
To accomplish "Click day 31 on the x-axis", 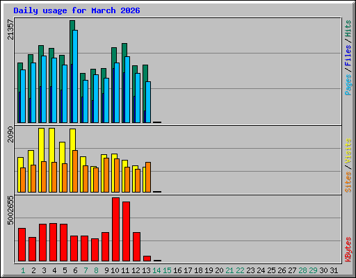I will [x=334, y=270].
